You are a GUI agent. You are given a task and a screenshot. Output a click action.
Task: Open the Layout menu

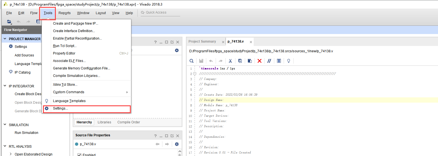(x=101, y=13)
